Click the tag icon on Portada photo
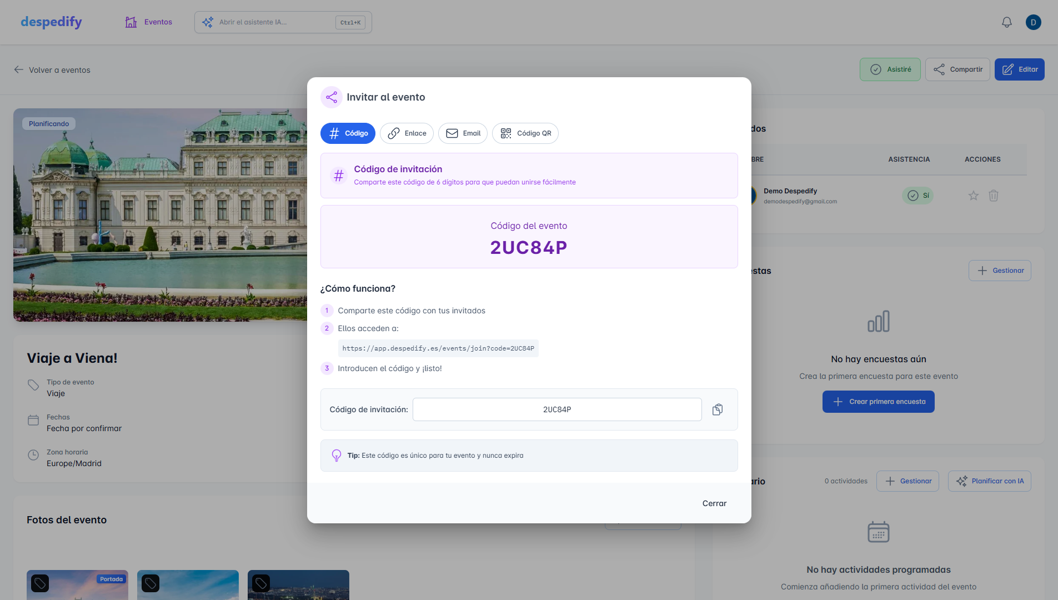This screenshot has height=600, width=1058. coord(40,583)
